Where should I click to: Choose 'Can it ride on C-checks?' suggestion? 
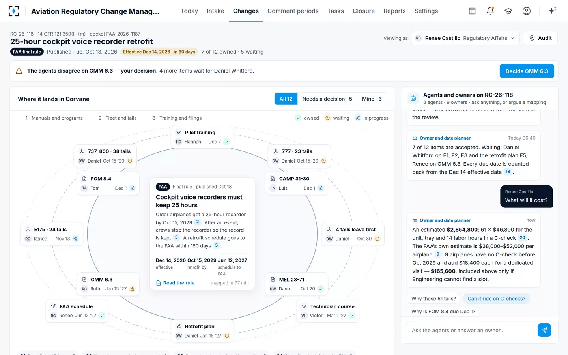(496, 299)
